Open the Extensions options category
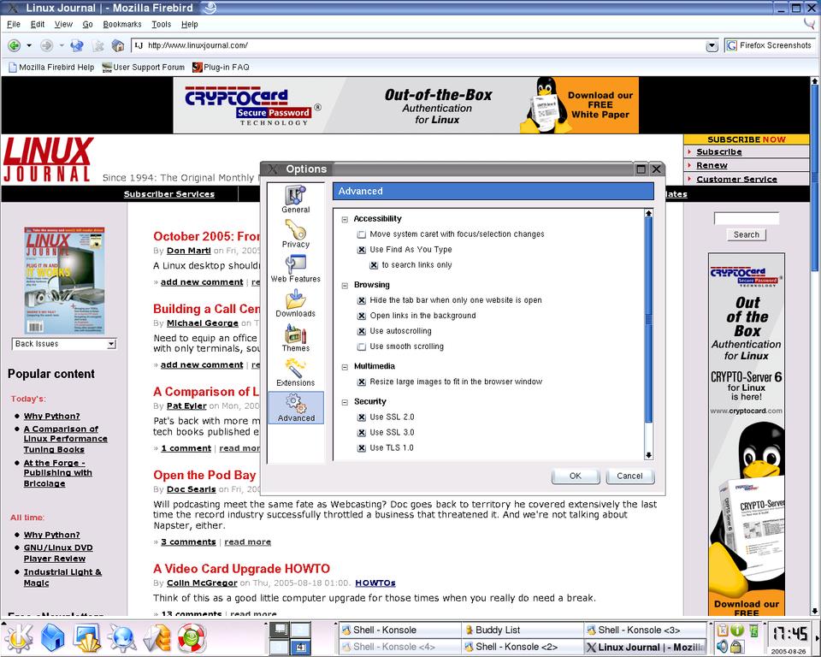 (296, 372)
